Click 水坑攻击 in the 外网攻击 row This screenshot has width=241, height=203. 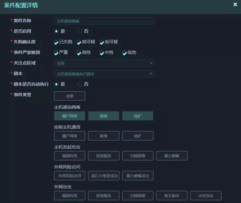tap(206, 196)
